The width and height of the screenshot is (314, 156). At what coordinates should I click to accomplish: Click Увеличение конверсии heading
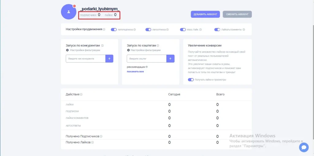coord(205,46)
